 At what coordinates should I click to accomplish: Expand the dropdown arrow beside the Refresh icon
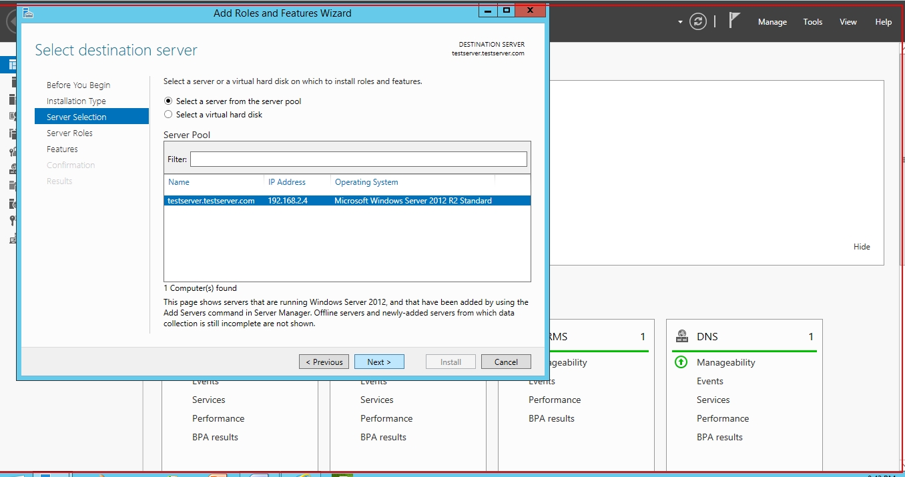pyautogui.click(x=680, y=22)
